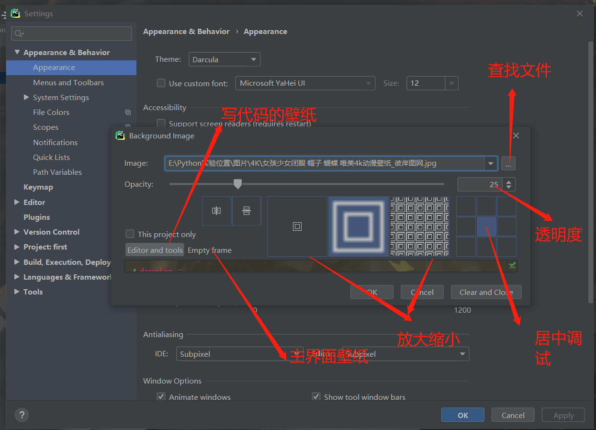Click Cancel at the bottom of Settings

coord(513,415)
